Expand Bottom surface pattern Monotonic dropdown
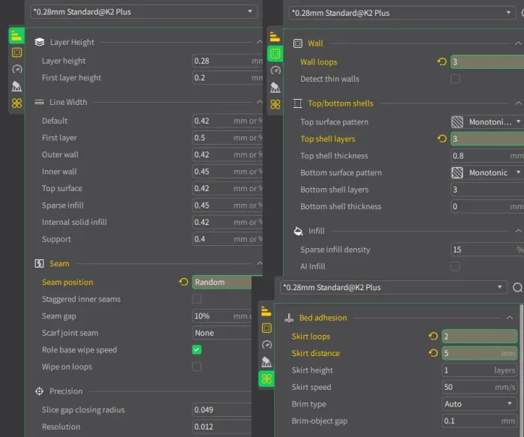524x437 pixels. pos(486,172)
